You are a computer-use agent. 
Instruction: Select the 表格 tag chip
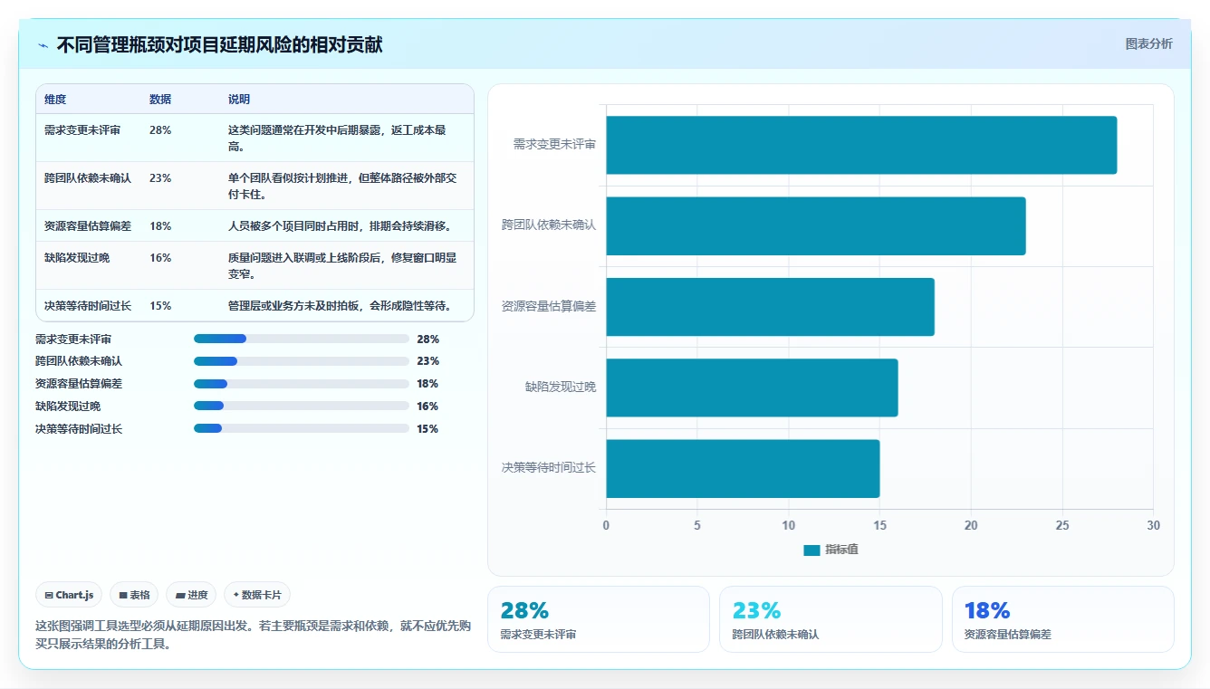point(134,595)
